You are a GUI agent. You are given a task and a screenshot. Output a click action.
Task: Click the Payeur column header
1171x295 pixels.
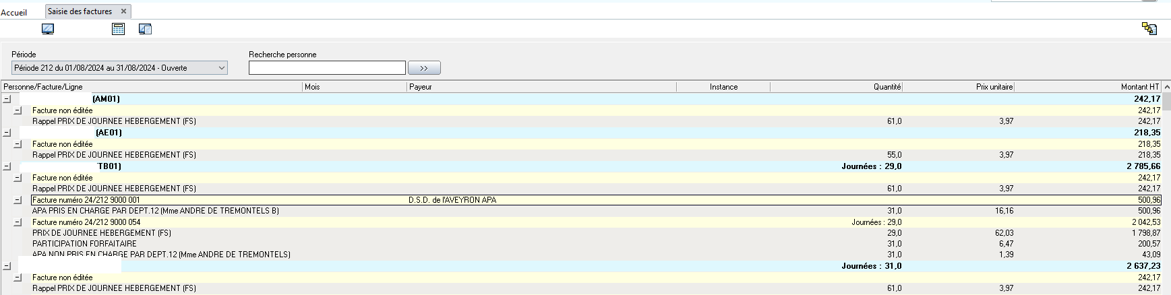tap(541, 87)
